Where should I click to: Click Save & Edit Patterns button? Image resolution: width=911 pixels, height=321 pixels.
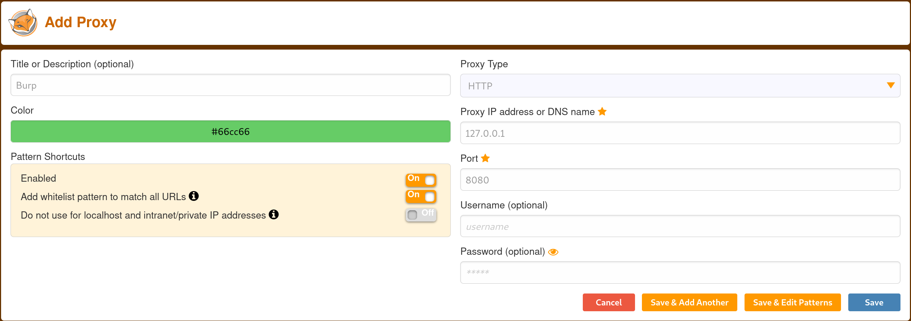pos(792,302)
